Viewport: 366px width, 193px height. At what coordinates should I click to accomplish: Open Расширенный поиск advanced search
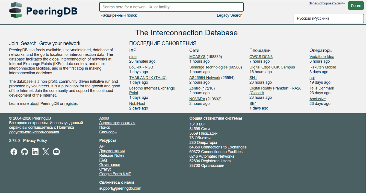[x=119, y=15]
